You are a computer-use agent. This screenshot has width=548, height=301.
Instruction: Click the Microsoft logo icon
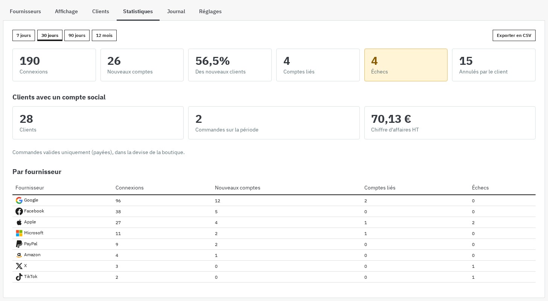tap(19, 233)
